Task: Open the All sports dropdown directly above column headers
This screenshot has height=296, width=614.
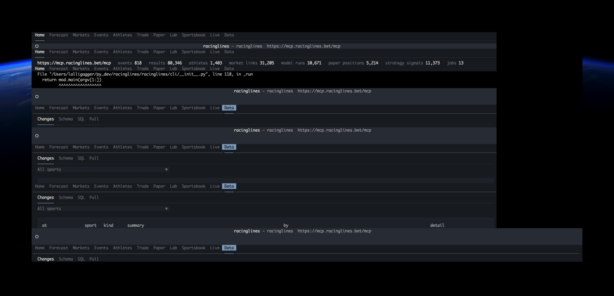Action: point(103,209)
